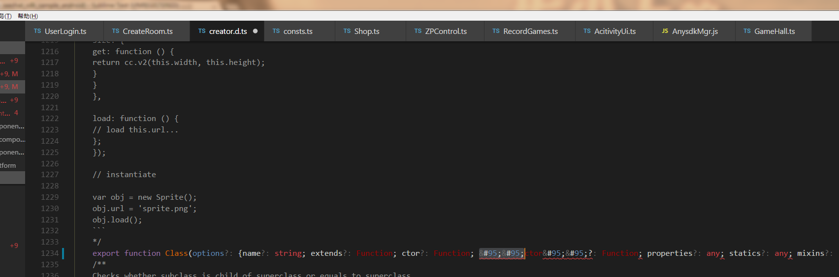839x277 pixels.
Task: Click the 'options' parameter on line 1234
Action: click(208, 253)
